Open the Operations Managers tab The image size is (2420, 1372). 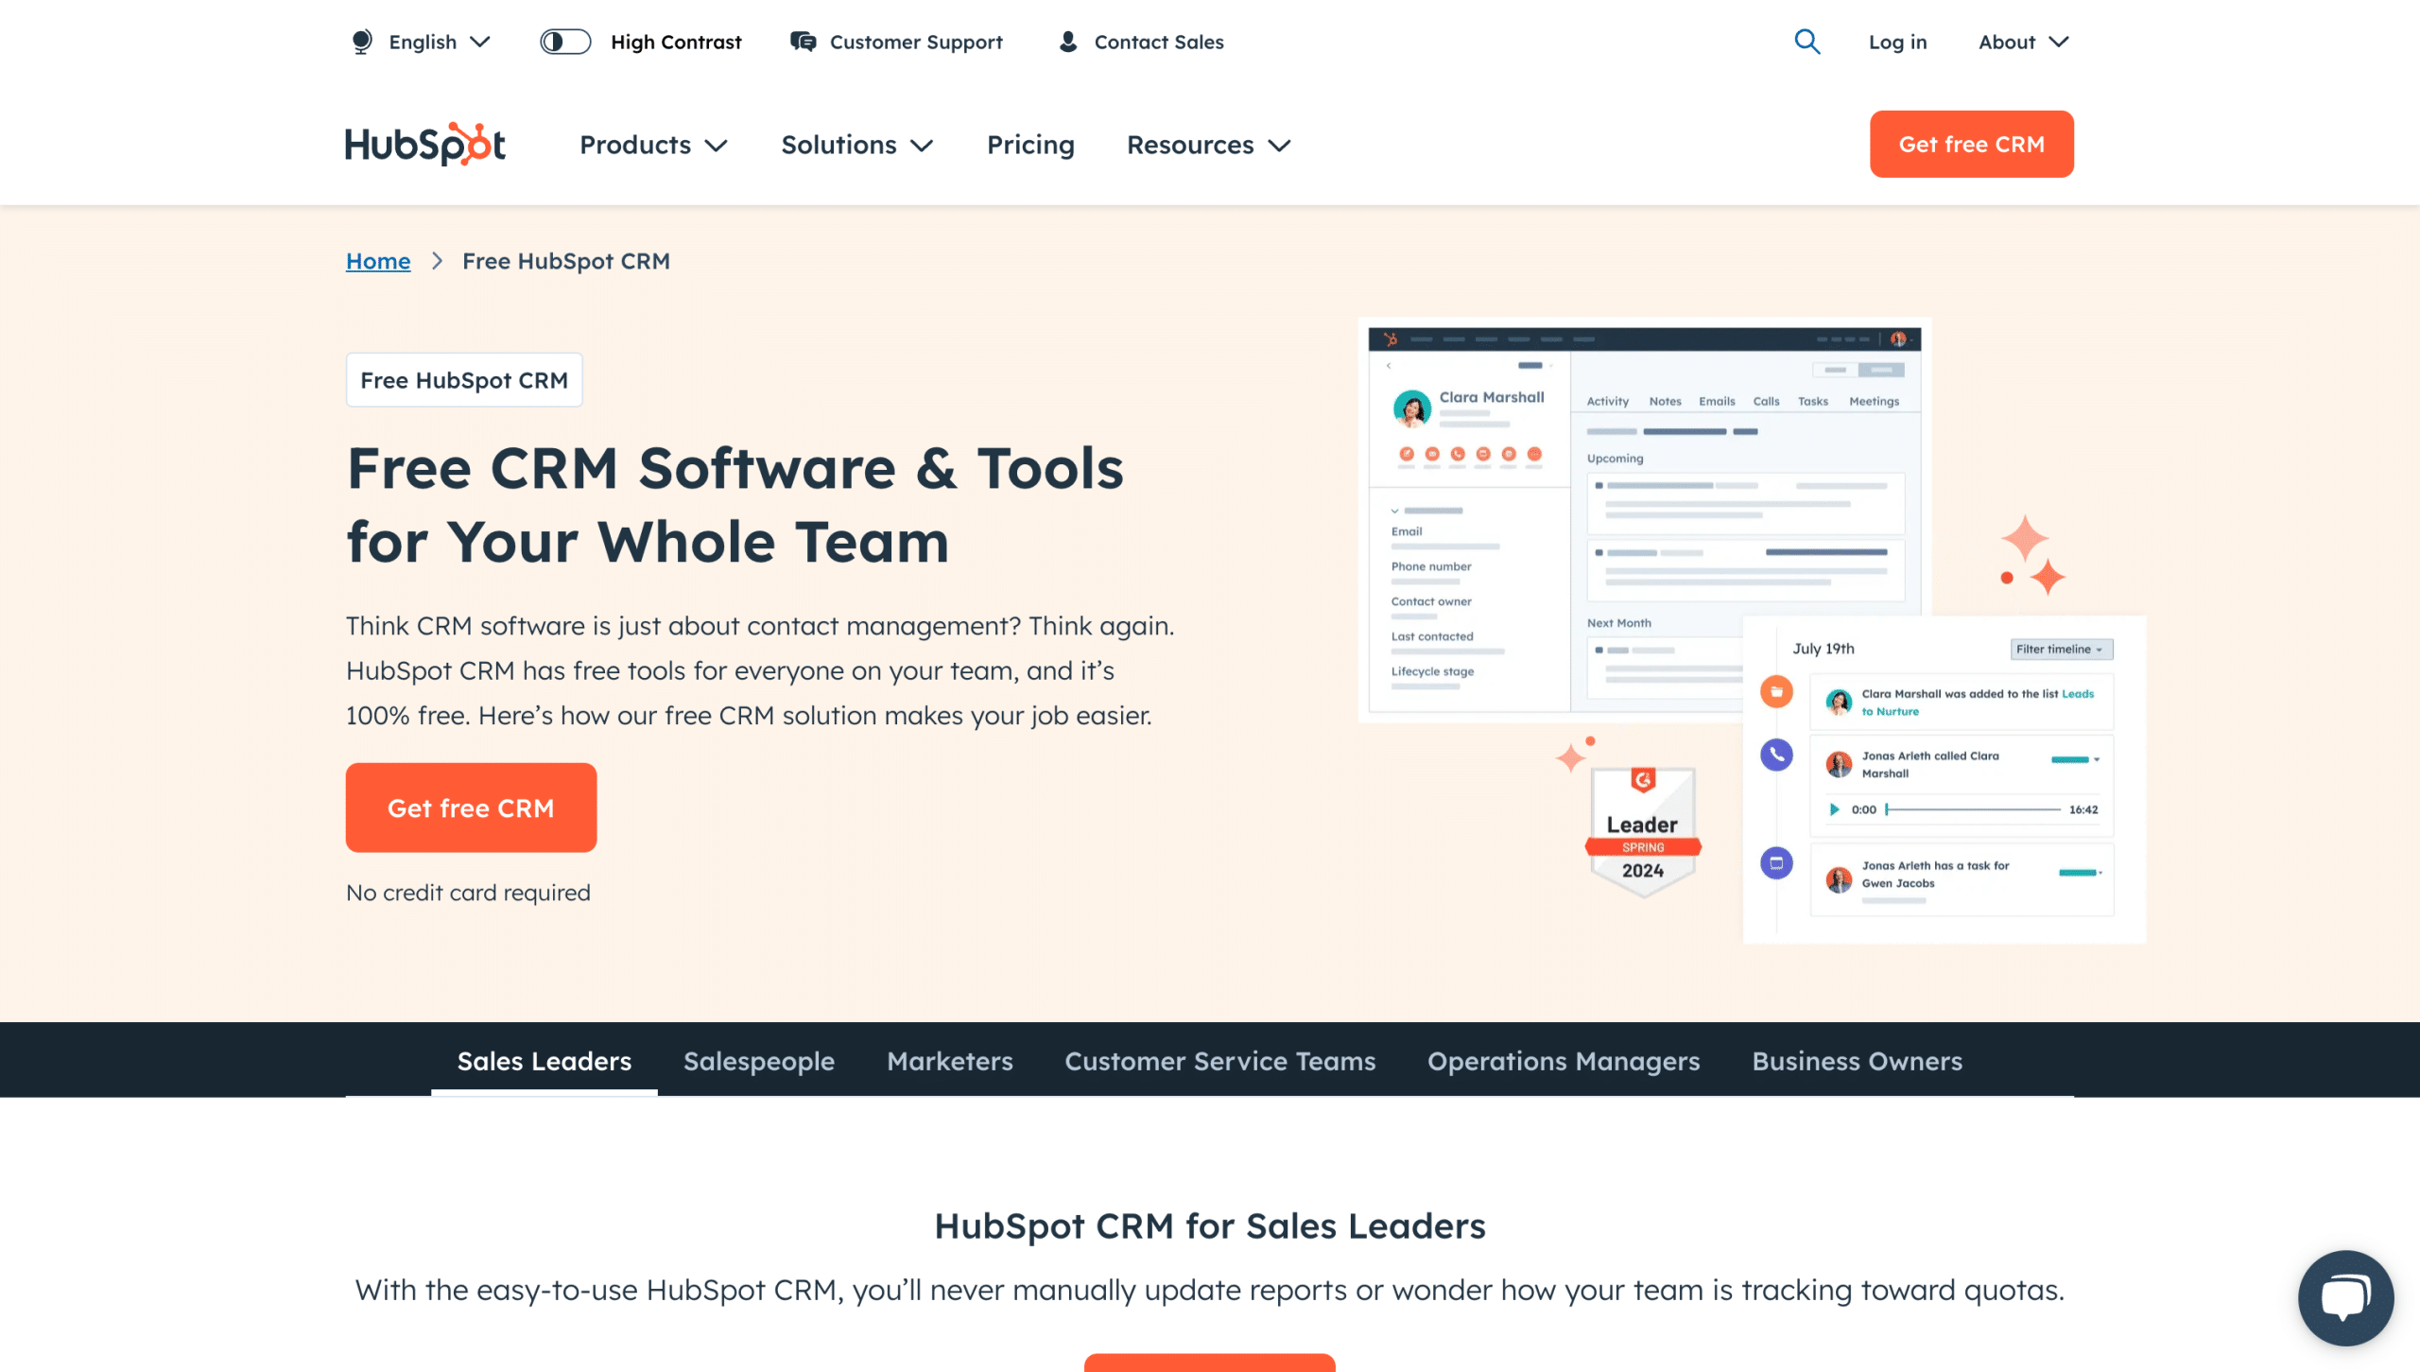[x=1564, y=1061]
